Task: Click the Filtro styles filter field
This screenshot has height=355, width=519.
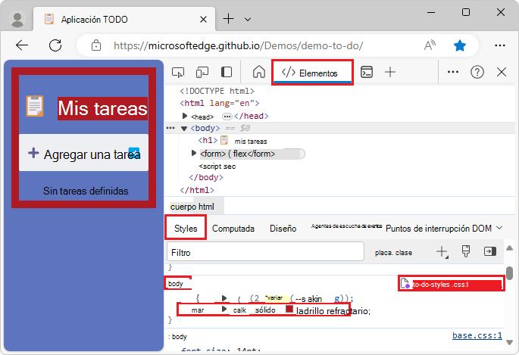Action: point(265,252)
